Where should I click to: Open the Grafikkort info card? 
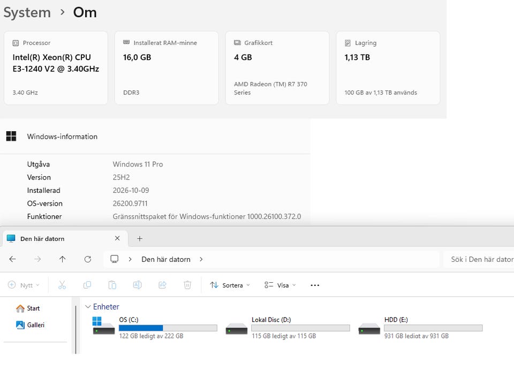pyautogui.click(x=277, y=68)
